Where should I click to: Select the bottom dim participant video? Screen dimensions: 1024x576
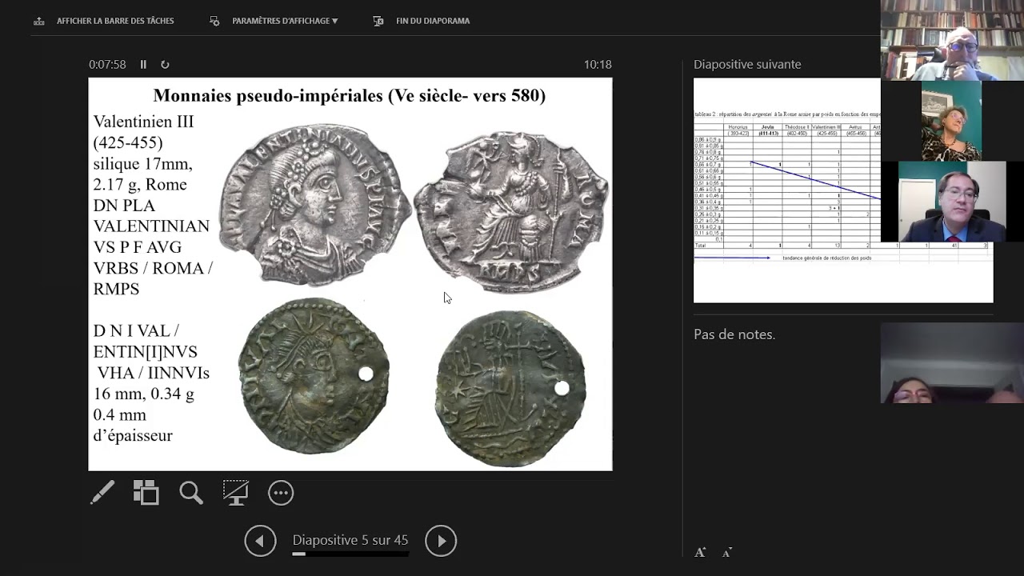click(952, 363)
